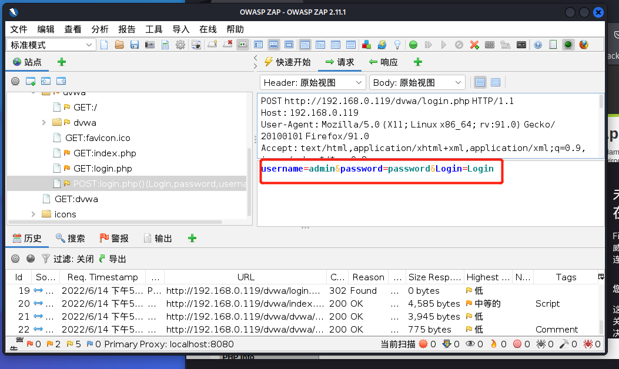The image size is (619, 369).
Task: Click the light bulb tips icon
Action: point(397,45)
